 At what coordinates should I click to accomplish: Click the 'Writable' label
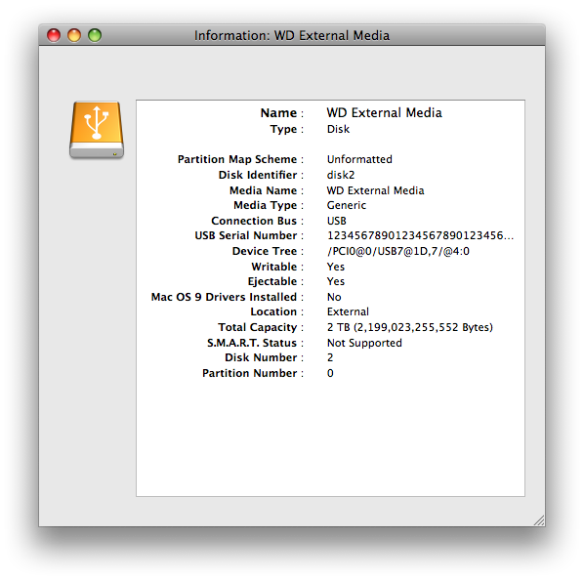274,267
